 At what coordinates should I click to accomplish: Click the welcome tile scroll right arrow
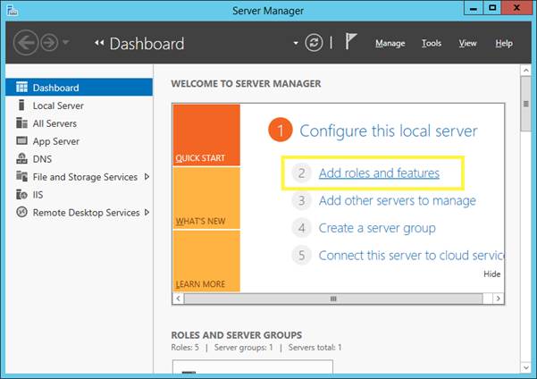point(499,299)
